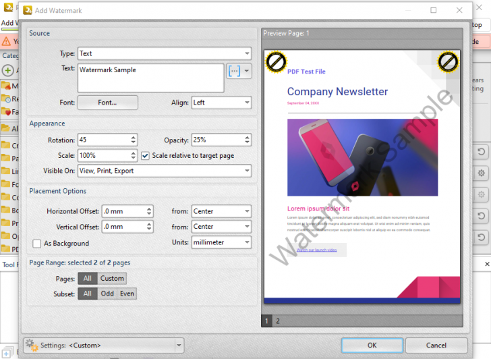Click the dark gear icon at right edge
Image resolution: width=491 pixels, height=359 pixels.
482,173
